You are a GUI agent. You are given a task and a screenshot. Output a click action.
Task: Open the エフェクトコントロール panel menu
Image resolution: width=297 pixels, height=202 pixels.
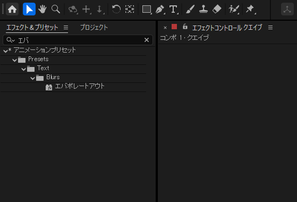(x=270, y=28)
